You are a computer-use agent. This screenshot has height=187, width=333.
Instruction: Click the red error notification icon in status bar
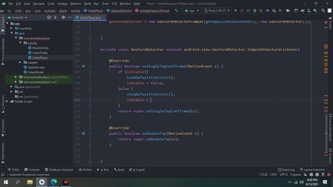329,175
